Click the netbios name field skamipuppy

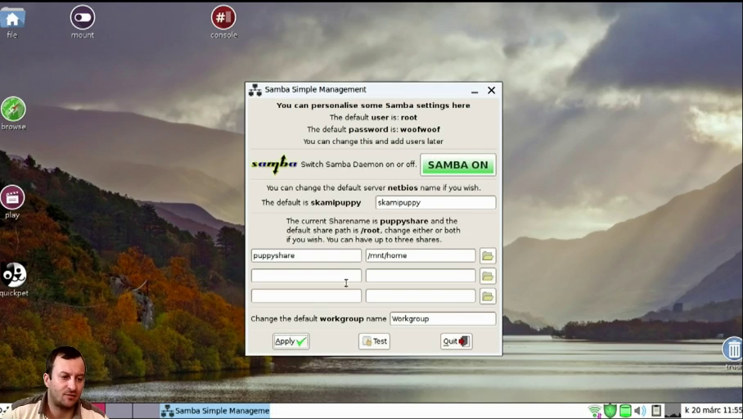(435, 202)
